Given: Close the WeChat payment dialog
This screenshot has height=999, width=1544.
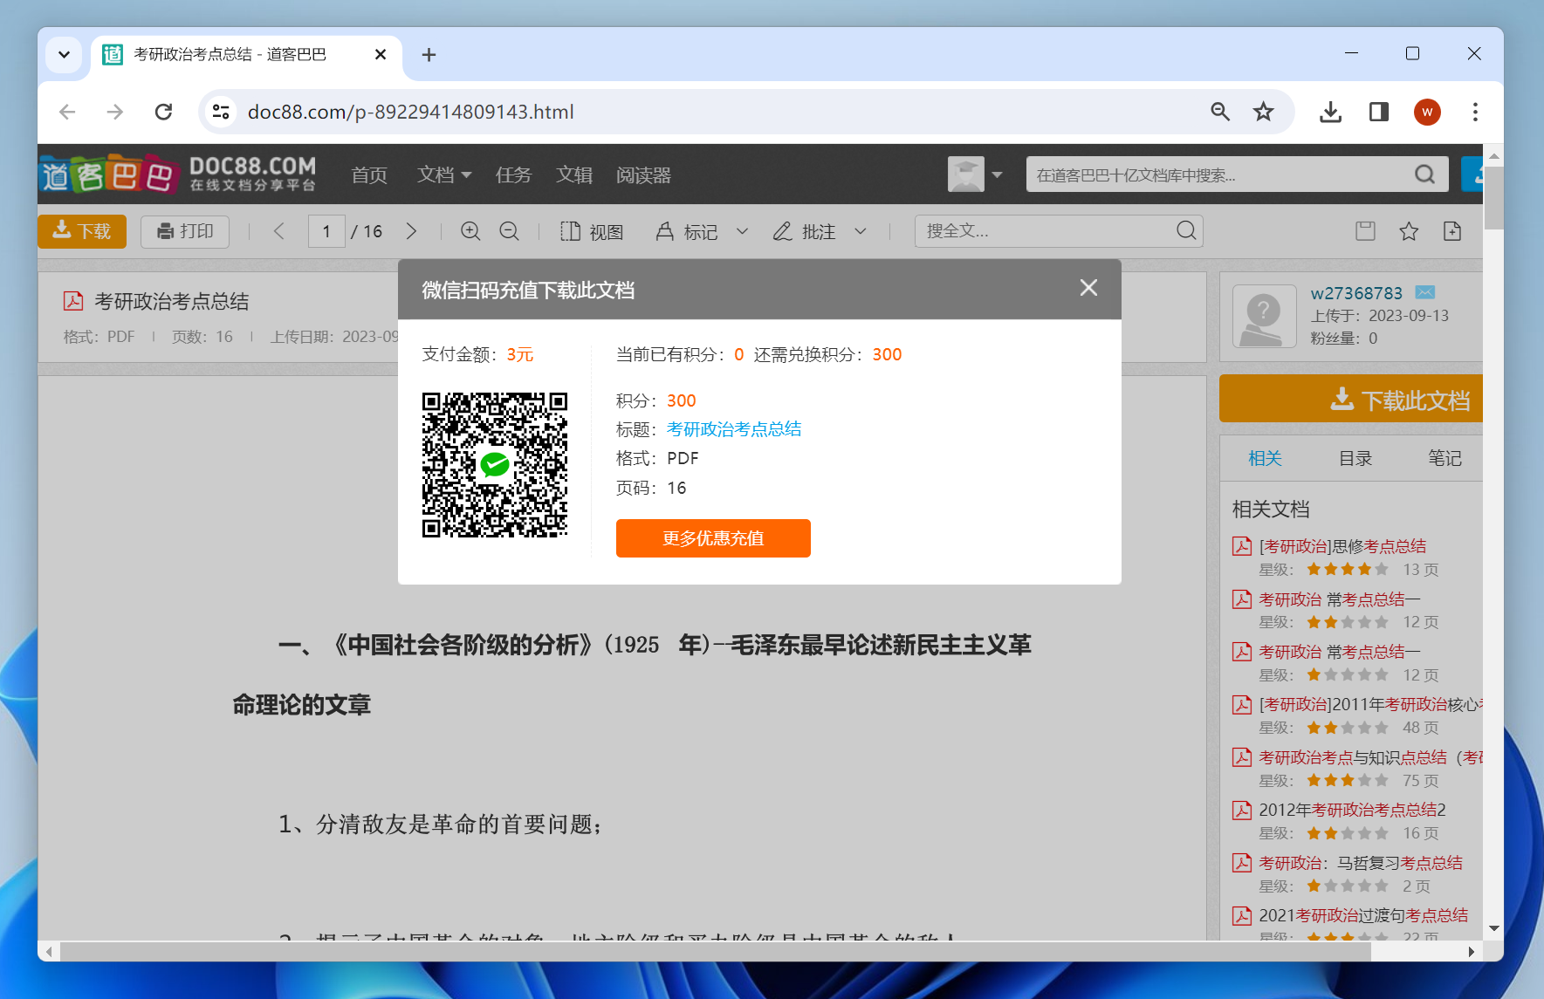Looking at the screenshot, I should coord(1088,288).
